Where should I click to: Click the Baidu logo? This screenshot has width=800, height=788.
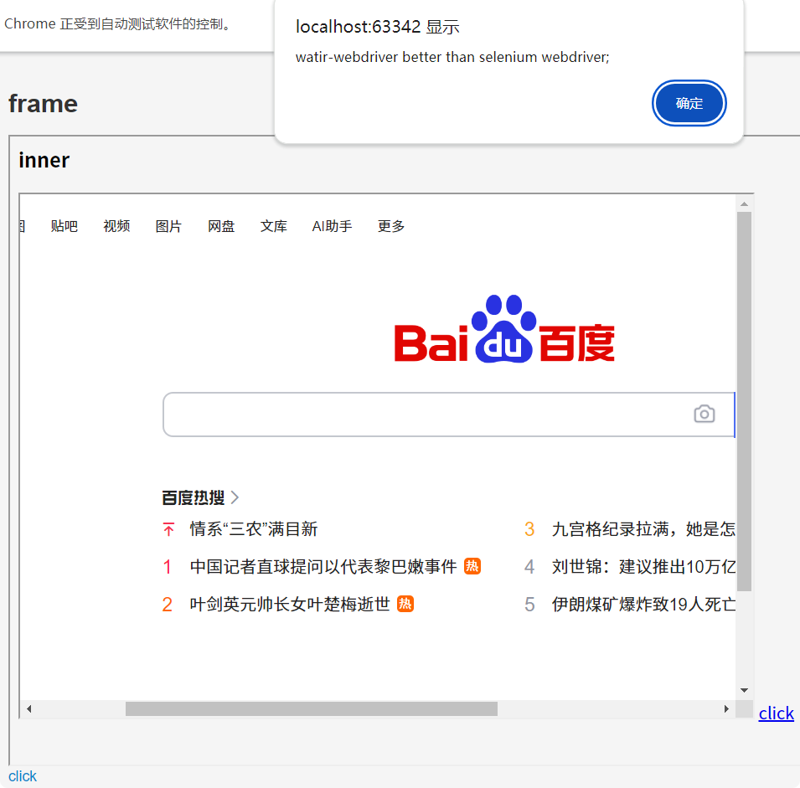504,329
